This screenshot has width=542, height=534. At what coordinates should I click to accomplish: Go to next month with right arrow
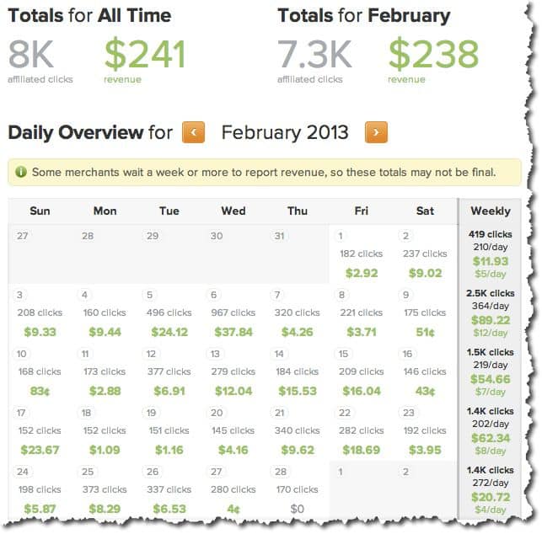376,132
